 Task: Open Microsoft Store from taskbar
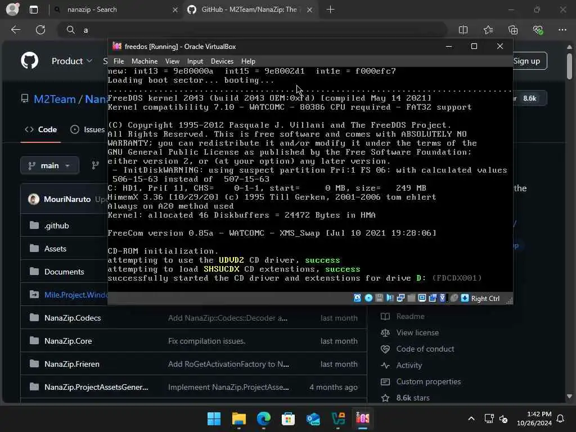[289, 418]
